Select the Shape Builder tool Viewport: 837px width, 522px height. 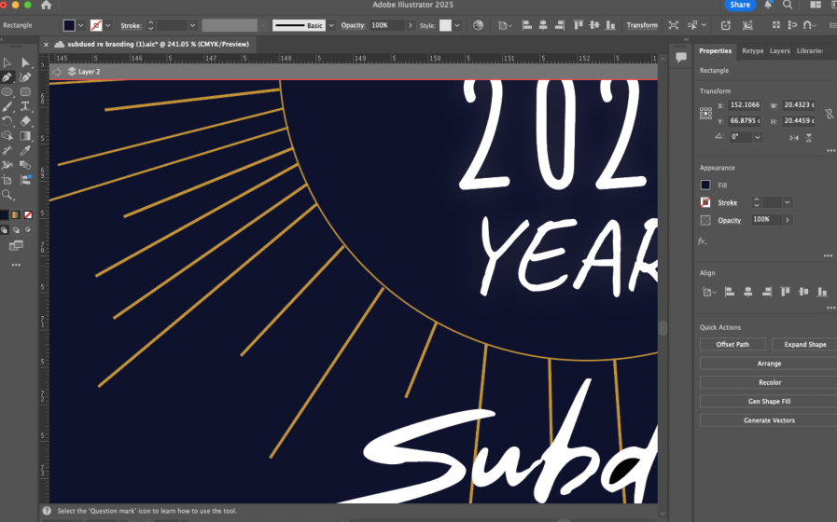pyautogui.click(x=7, y=136)
